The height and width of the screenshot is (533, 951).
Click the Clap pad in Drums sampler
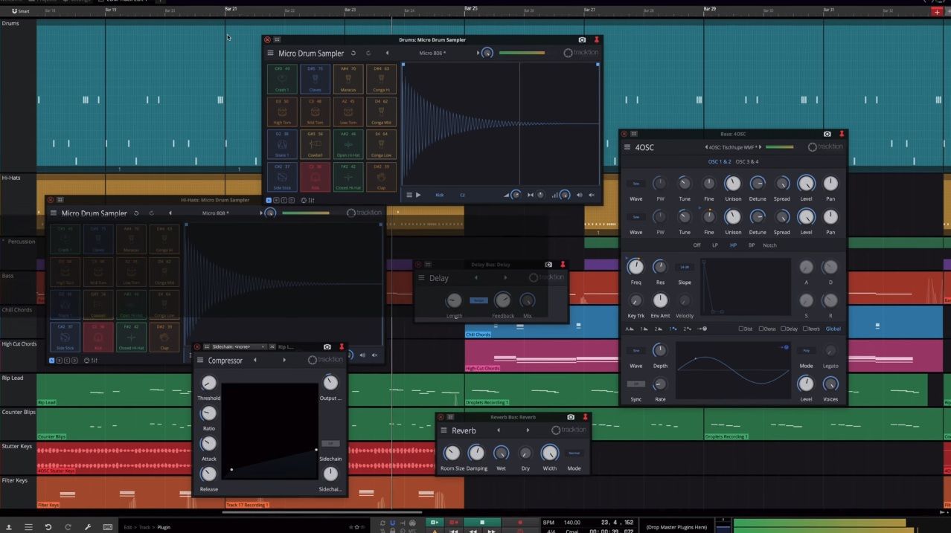(x=380, y=177)
